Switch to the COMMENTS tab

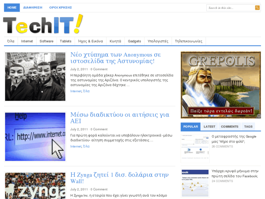(230, 127)
